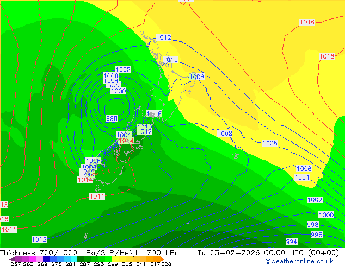Screen dimensions: 345x266
Task: Pick the dark navy blue legend swatch
Action: click(x=46, y=259)
